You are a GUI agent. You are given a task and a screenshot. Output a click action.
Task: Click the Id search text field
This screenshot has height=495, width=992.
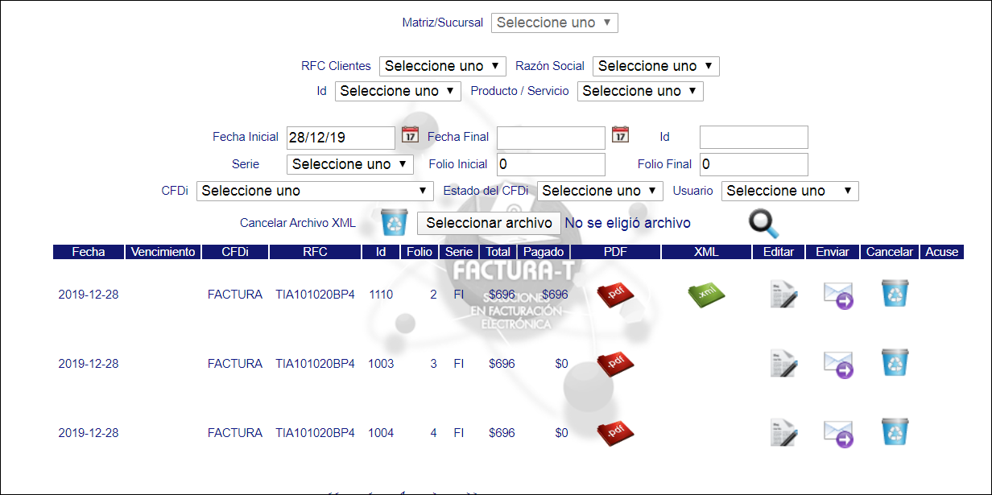[x=754, y=137]
